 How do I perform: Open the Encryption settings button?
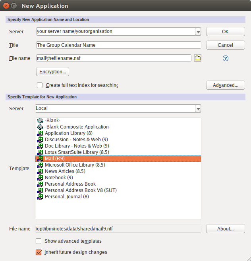[x=52, y=72]
